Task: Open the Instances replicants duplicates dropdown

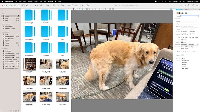Action: (x=190, y=44)
